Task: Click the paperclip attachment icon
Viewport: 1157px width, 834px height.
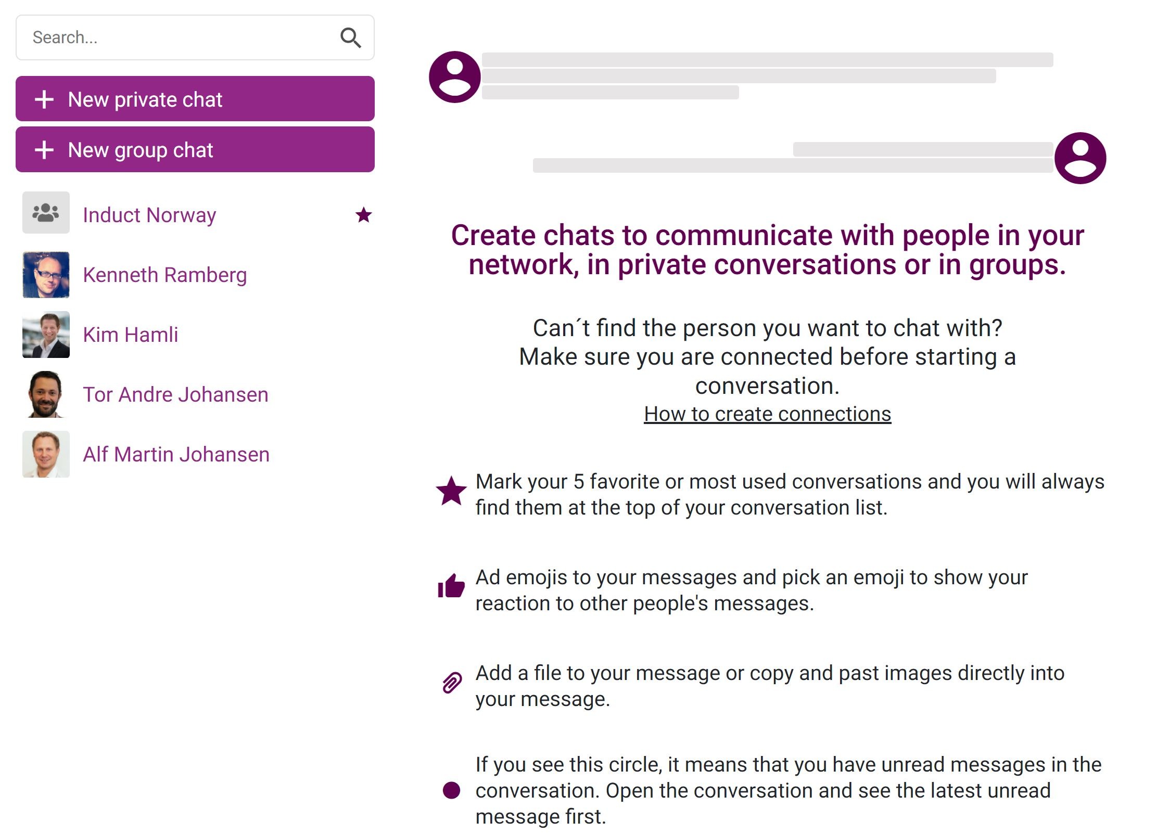Action: pyautogui.click(x=452, y=682)
